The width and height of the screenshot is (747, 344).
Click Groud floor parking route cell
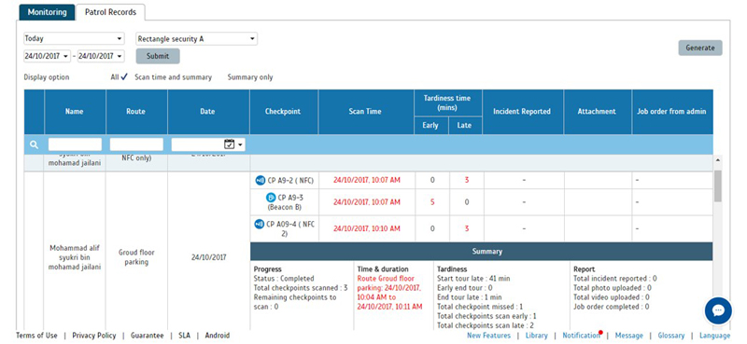point(136,257)
